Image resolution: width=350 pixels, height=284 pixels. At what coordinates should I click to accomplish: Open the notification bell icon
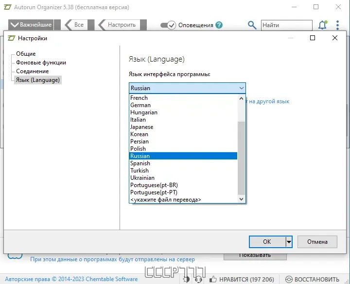(323, 25)
